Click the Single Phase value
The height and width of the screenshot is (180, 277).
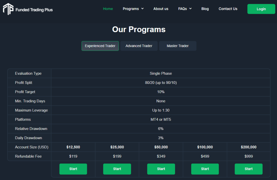161,73
